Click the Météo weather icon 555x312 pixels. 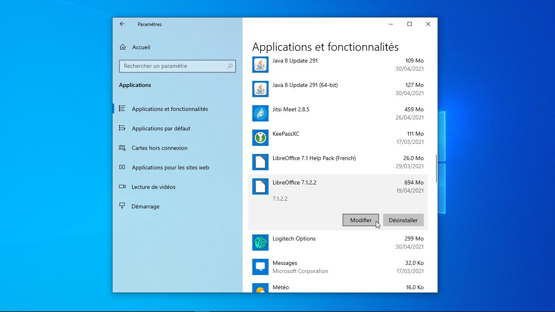260,288
